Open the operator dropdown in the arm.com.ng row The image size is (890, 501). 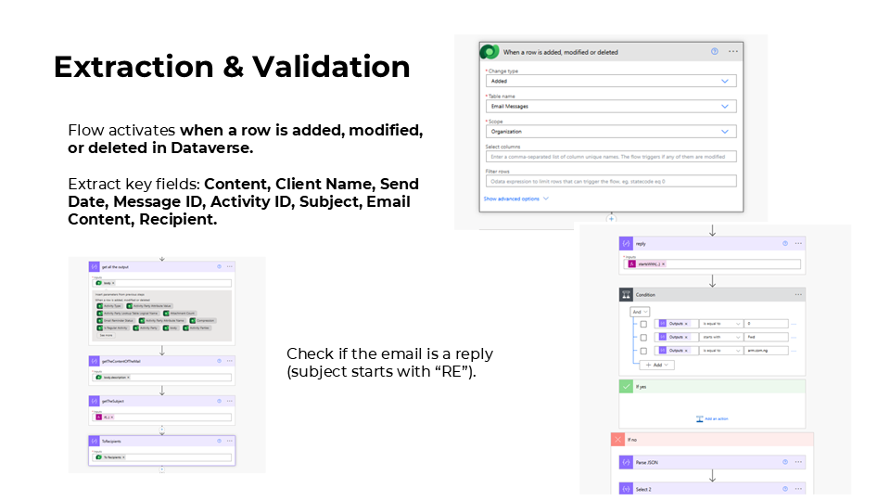(721, 351)
